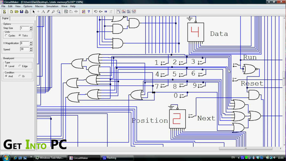Open help via the question mark icon
The image size is (286, 161).
pos(89,12)
